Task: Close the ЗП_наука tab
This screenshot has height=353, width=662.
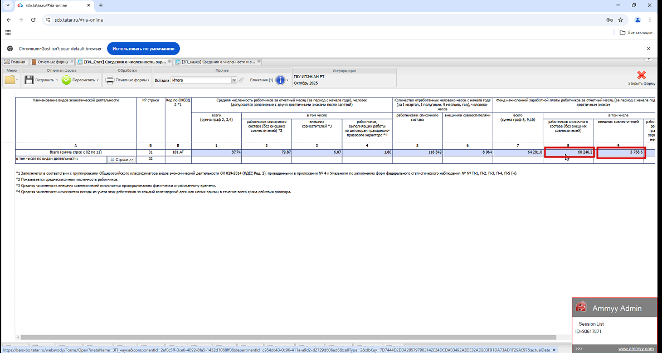Action: point(259,62)
